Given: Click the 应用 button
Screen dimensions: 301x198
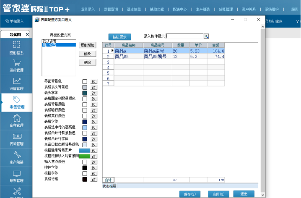Looking at the screenshot, I should 218,194.
